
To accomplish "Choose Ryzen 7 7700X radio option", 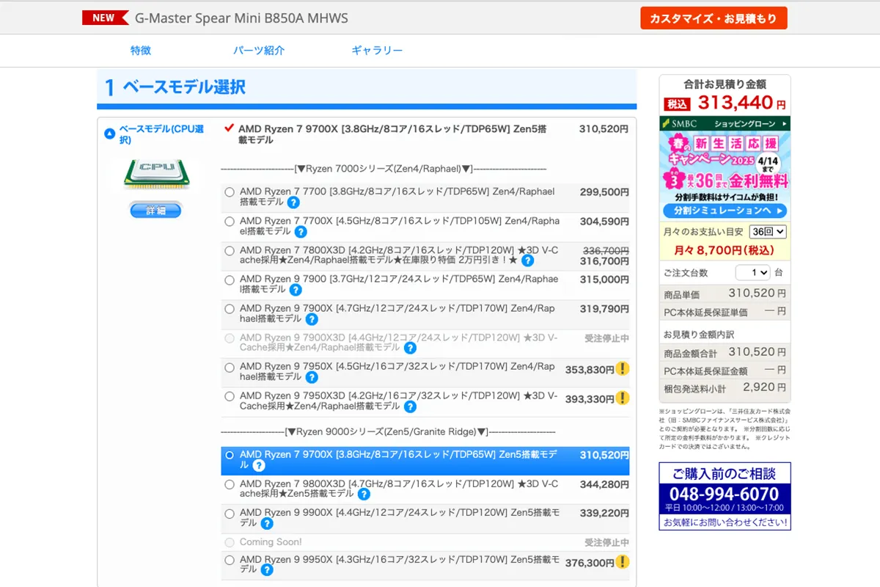I will pos(230,221).
